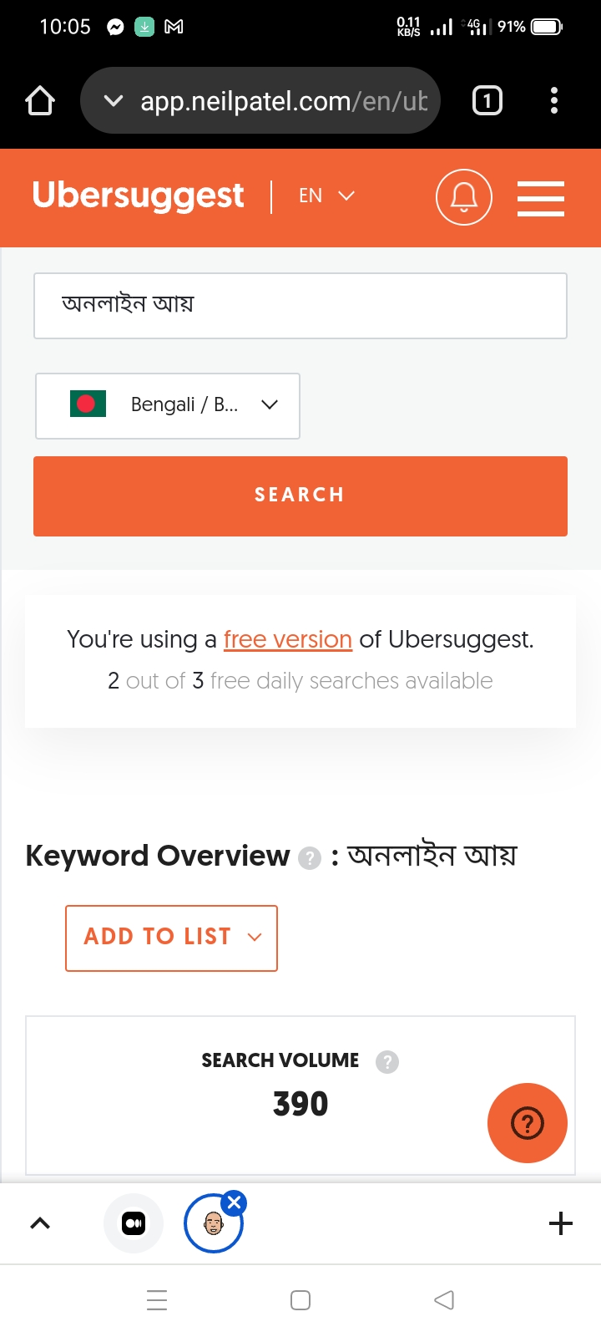Open the notifications bell in Ubersuggest
Screen dimensions: 601x1337
(x=464, y=197)
